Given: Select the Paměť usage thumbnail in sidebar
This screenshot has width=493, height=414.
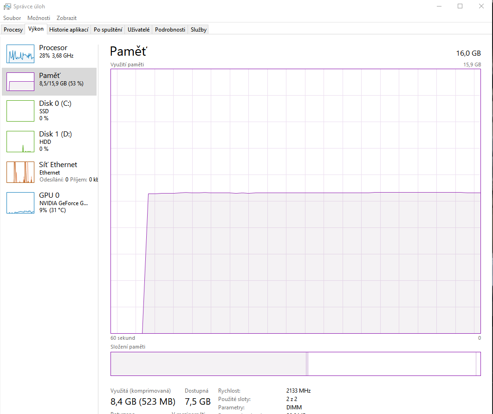Looking at the screenshot, I should tap(20, 82).
